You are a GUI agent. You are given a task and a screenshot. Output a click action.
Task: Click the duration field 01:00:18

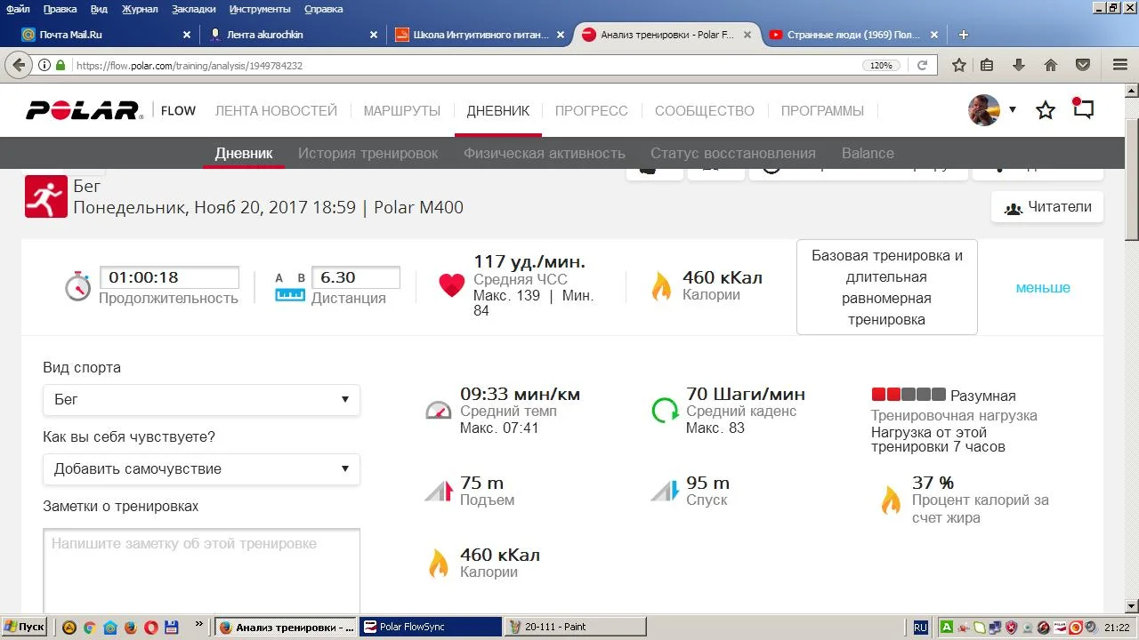169,277
